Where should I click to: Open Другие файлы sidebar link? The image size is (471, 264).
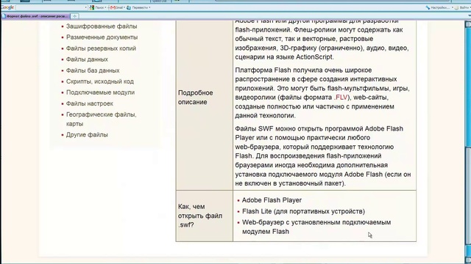click(x=87, y=135)
